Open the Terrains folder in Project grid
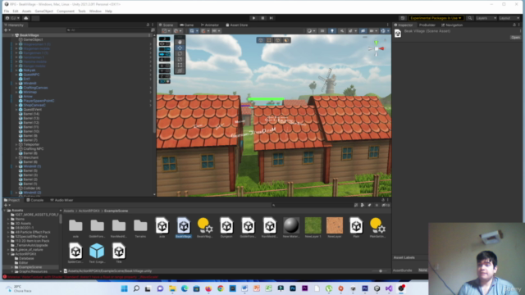The height and width of the screenshot is (295, 525). pos(140,228)
